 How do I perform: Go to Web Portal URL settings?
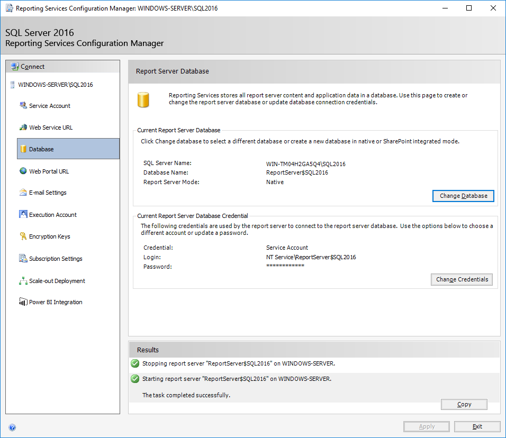click(x=49, y=171)
